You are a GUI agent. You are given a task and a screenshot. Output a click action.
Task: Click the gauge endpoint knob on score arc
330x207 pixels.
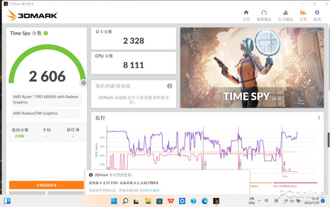(x=83, y=83)
